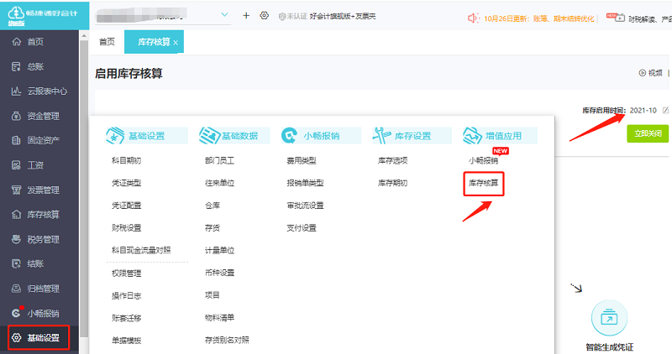Switch to the 首页 tab

[107, 41]
